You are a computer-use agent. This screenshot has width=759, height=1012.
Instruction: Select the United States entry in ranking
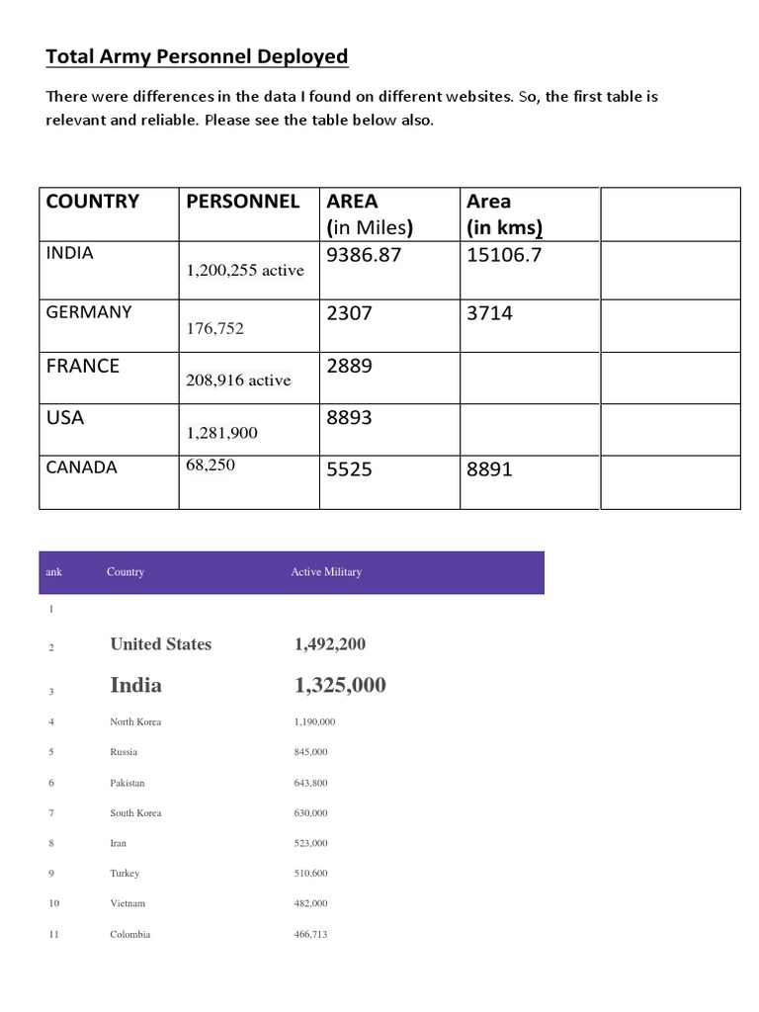[161, 644]
